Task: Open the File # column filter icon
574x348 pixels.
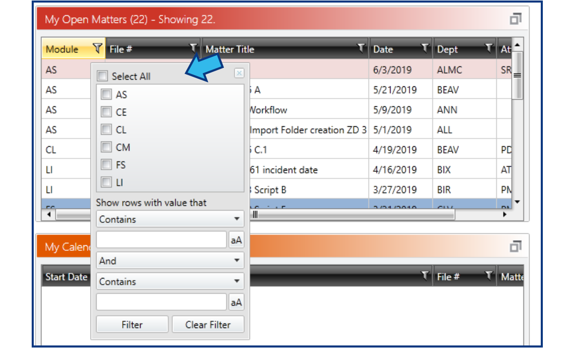Action: [x=193, y=48]
